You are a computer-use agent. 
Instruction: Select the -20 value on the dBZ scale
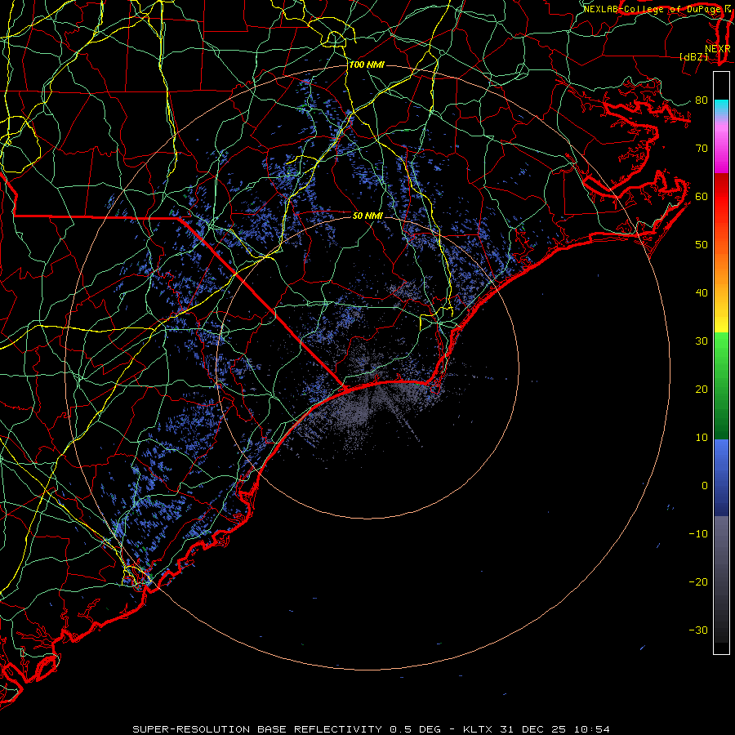tap(698, 581)
